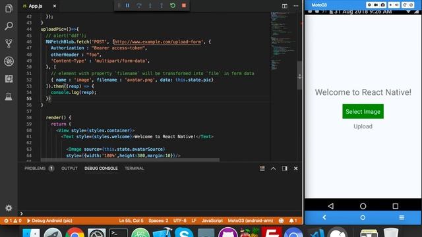Click emulator settings gear toolbar icon
422x237 pixels.
pyautogui.click(x=369, y=5)
